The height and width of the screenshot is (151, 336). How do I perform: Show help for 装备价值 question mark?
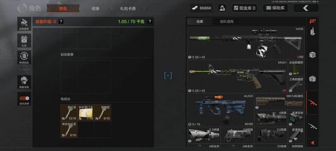[61, 22]
